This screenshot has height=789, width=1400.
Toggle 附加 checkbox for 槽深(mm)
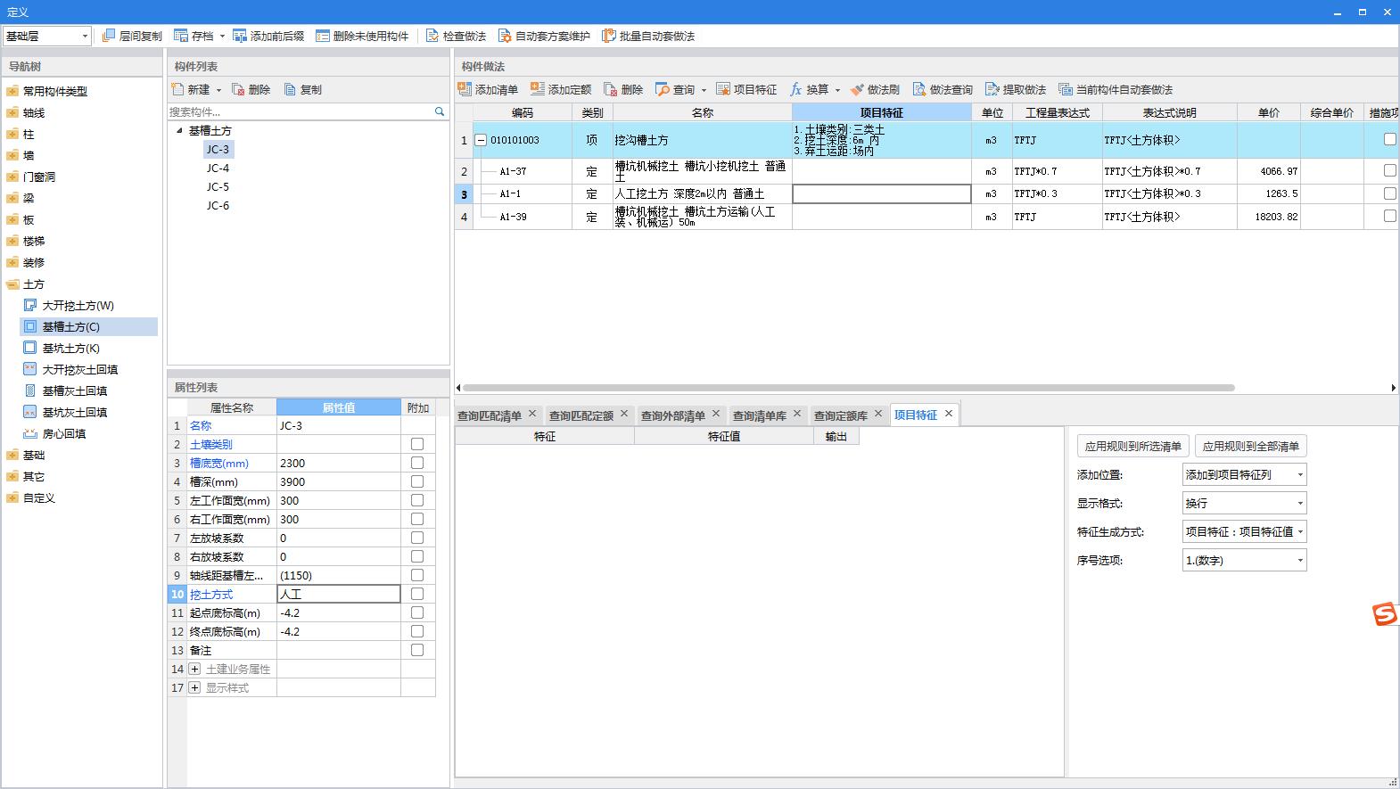[417, 481]
